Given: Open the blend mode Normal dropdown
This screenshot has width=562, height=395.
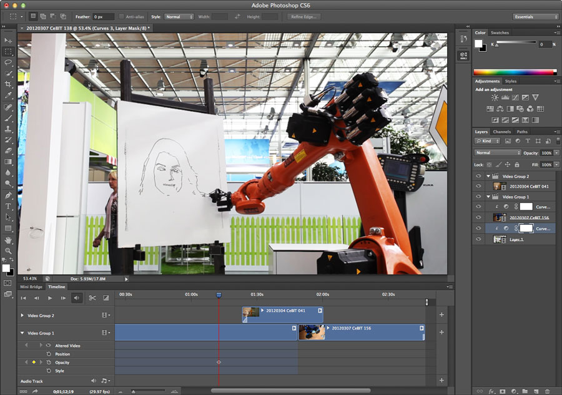Looking at the screenshot, I should [497, 153].
